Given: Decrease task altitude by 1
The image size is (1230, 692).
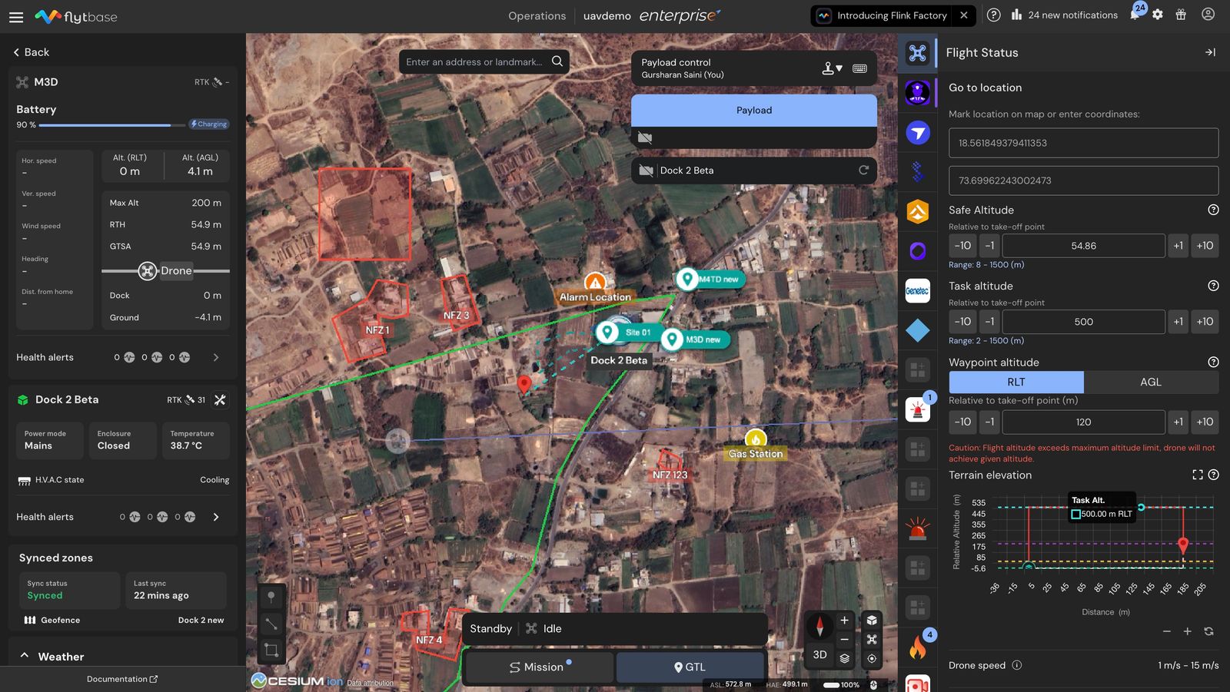Looking at the screenshot, I should click(x=989, y=322).
